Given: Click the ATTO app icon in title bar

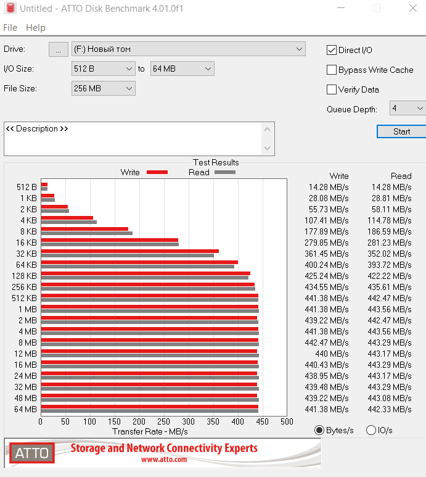Looking at the screenshot, I should [x=9, y=9].
